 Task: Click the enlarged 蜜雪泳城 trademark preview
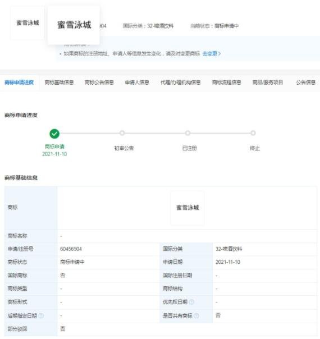pos(74,25)
